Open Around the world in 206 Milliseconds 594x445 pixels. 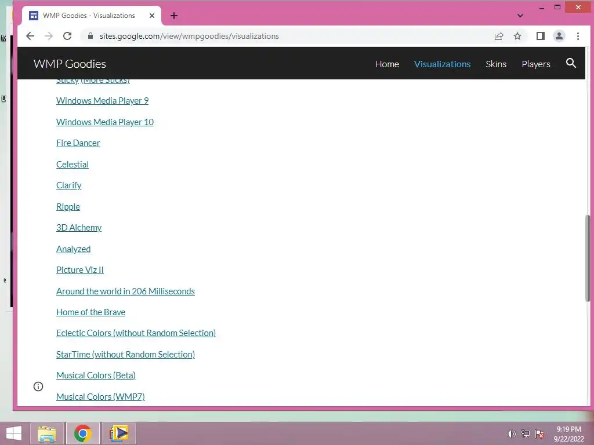(x=125, y=291)
